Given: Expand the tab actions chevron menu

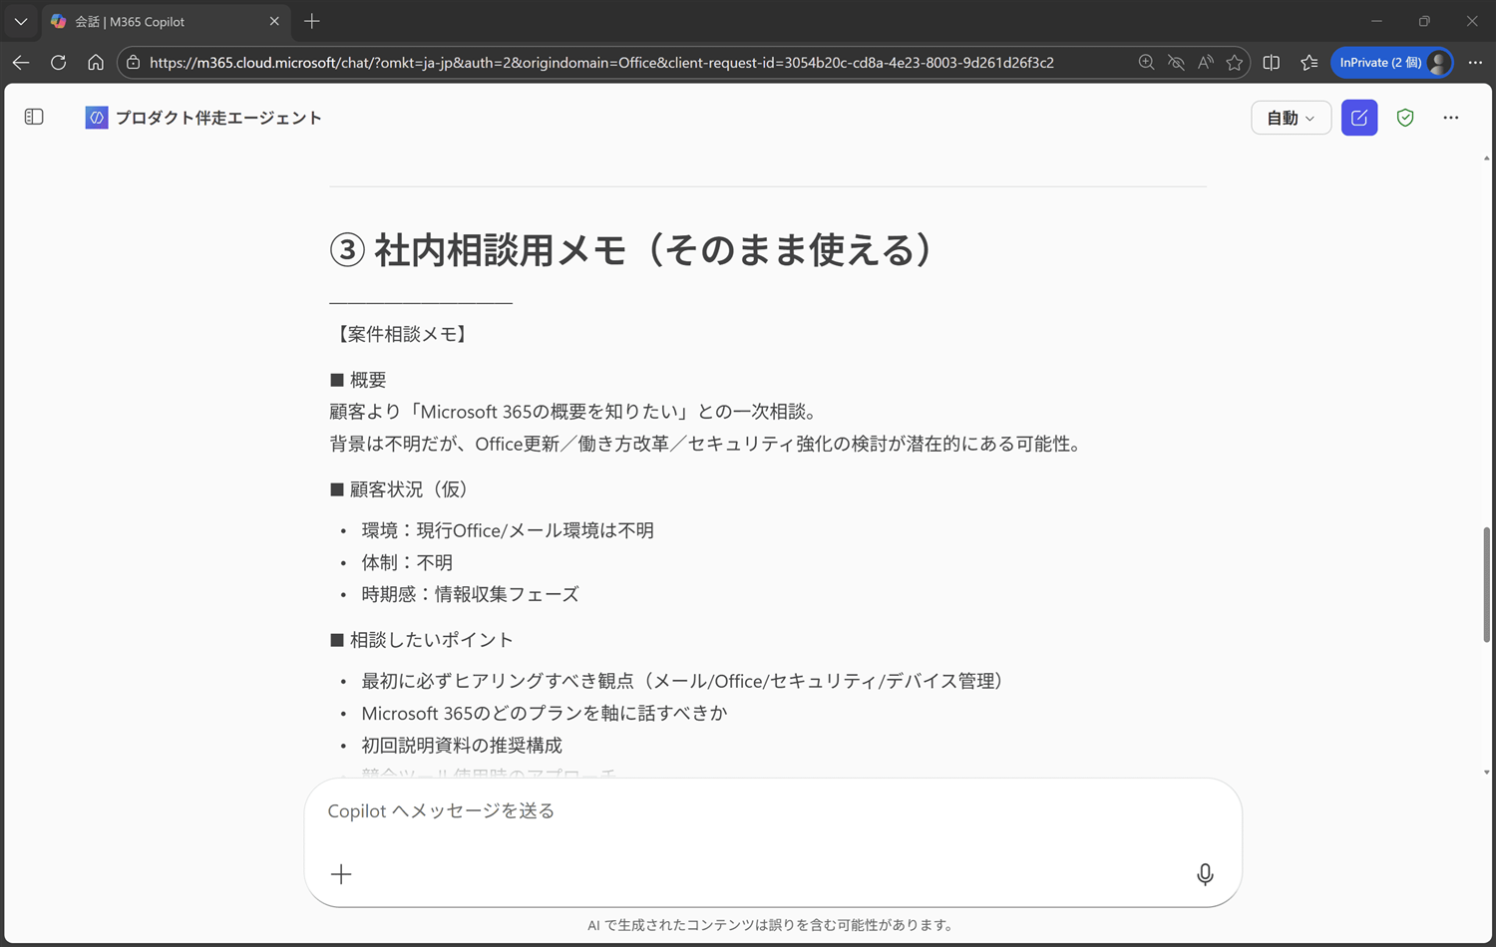Looking at the screenshot, I should pyautogui.click(x=20, y=21).
